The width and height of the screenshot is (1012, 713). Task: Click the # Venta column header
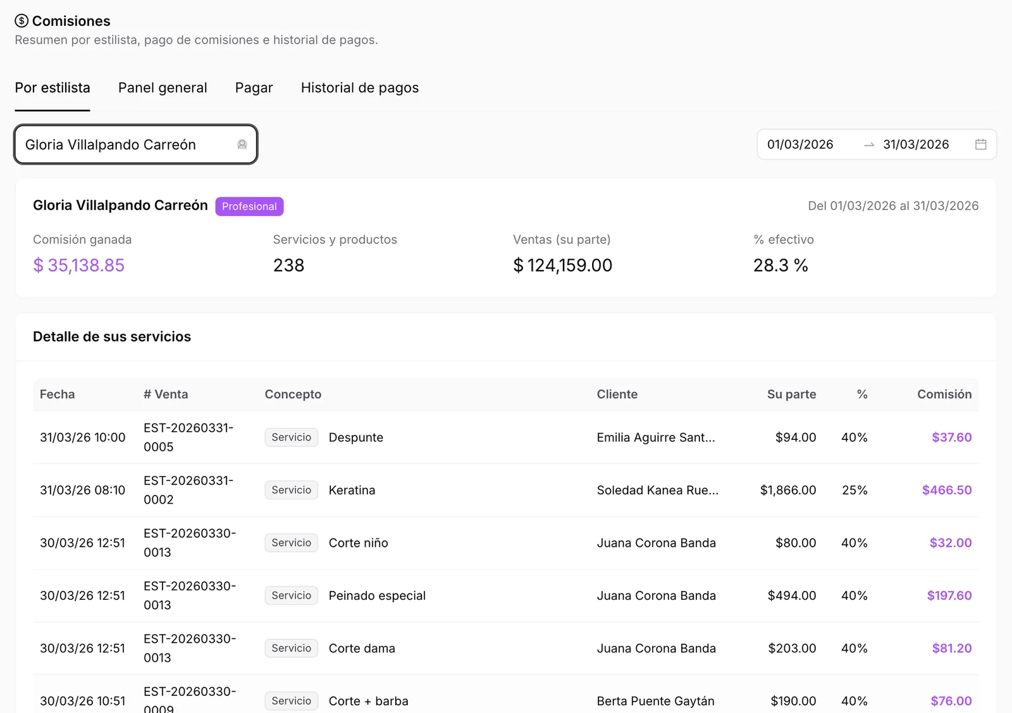pos(166,394)
